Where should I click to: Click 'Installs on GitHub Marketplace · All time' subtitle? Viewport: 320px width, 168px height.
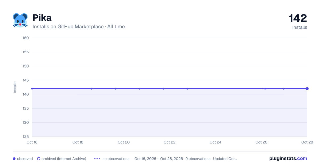(79, 27)
